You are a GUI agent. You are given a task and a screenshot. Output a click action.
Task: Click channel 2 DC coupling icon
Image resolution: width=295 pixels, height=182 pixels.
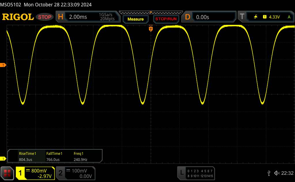tap(68, 171)
